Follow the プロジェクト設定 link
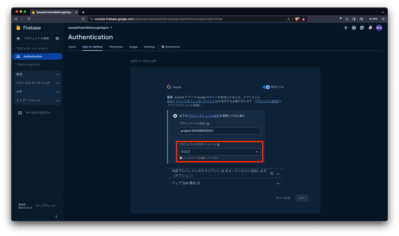Viewport: 399px width, 236px height. 267,101
